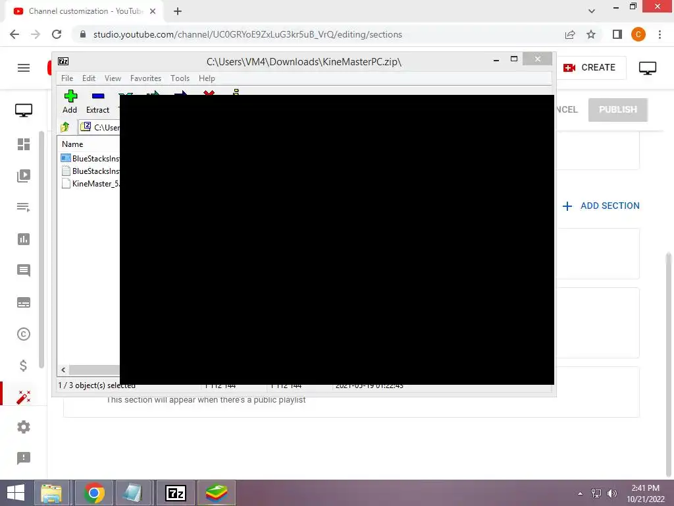Open File Explorer from the taskbar
This screenshot has width=674, height=506.
tap(51, 493)
